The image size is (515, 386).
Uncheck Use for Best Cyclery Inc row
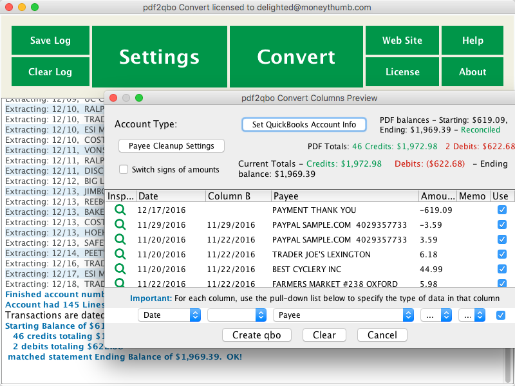502,269
